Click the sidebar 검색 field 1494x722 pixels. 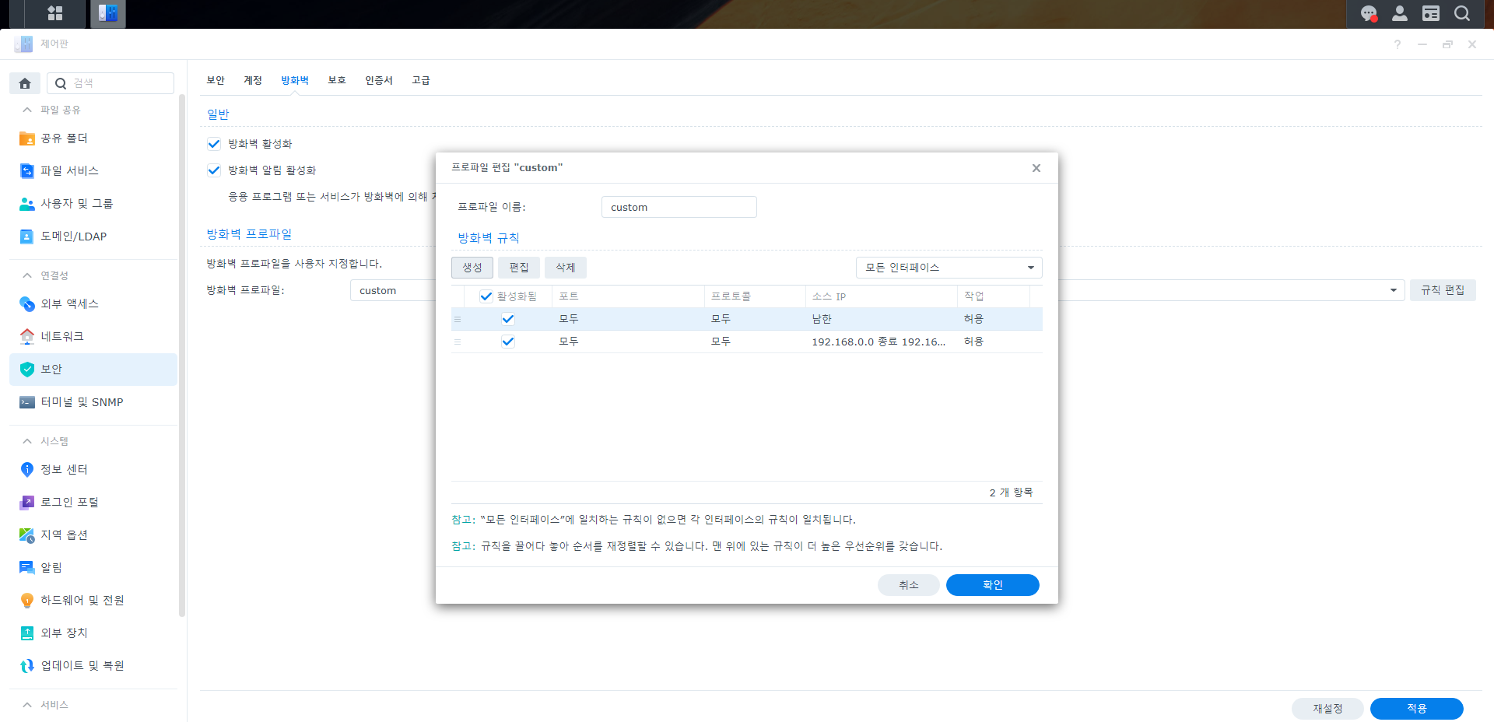point(110,83)
